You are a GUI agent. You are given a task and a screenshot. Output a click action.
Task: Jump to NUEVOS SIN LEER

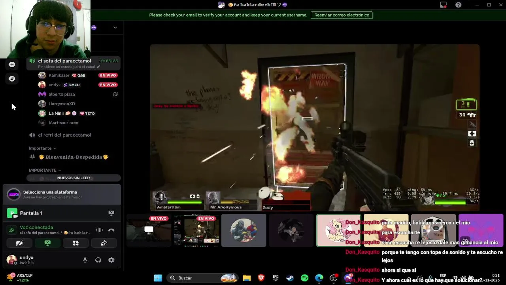(74, 178)
